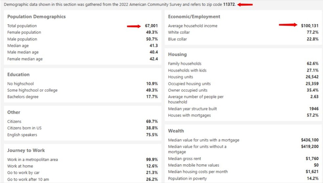Viewport: 323px width, 183px height.
Task: Click the Work at home label
Action: [20, 166]
